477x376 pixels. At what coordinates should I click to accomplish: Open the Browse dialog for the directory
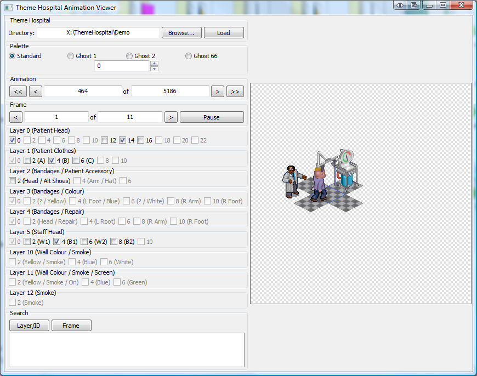[x=181, y=32]
